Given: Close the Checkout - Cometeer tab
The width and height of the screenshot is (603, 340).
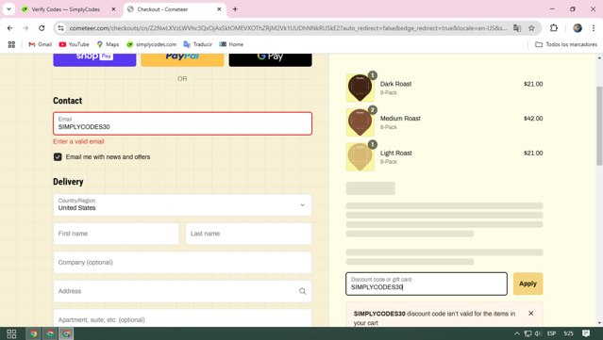Looking at the screenshot, I should tap(219, 9).
